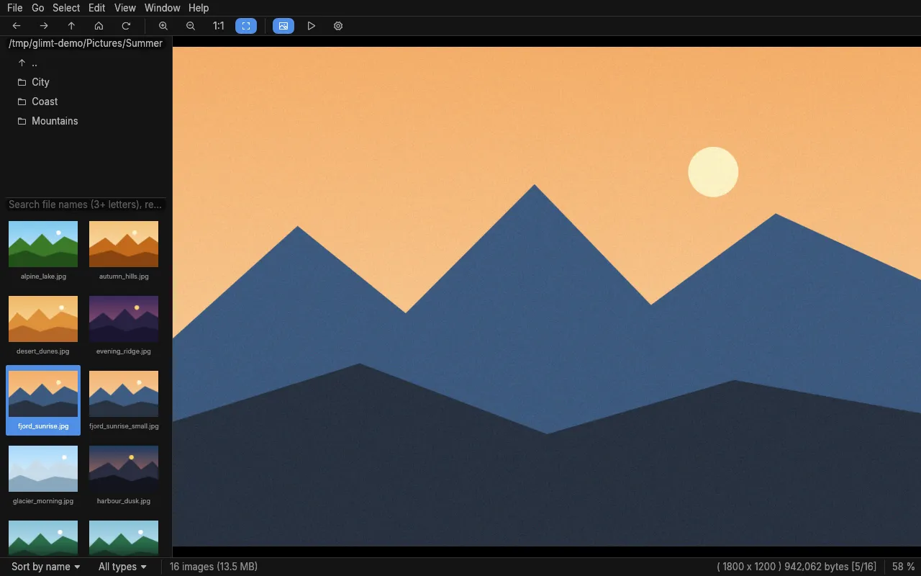Select the fjord_sunrise.jpg thumbnail

coord(43,400)
